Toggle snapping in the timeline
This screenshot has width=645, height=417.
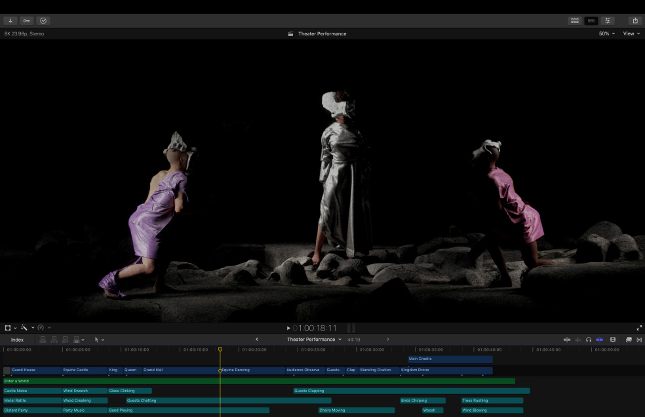(x=599, y=340)
